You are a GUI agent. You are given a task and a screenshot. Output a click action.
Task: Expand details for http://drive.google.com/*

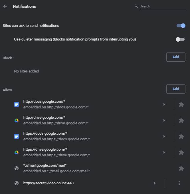pos(164,120)
